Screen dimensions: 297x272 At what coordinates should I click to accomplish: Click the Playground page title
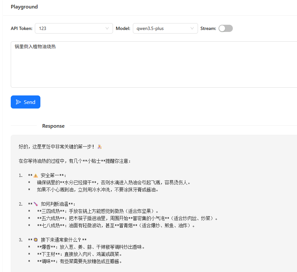(24, 7)
